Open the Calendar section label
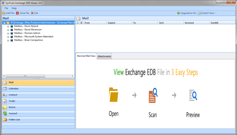The image size is (237, 135). click(x=14, y=88)
